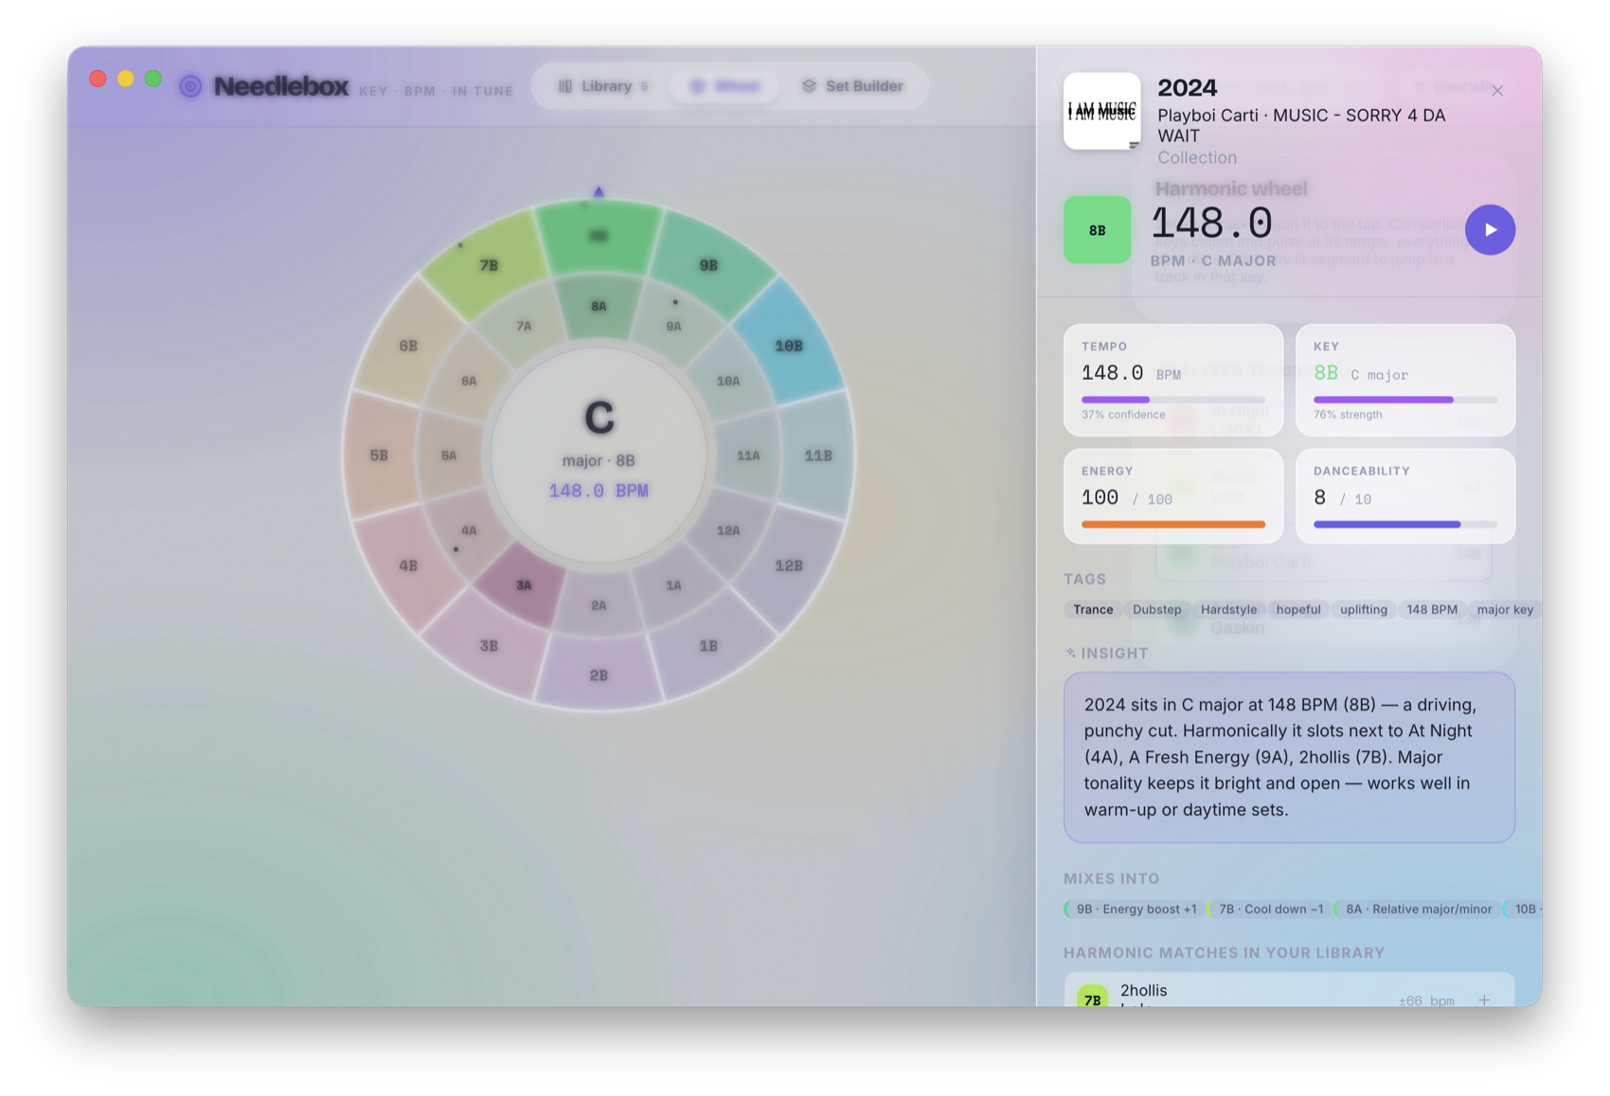Select the 11A inner wheel segment
Image resolution: width=1610 pixels, height=1096 pixels.
point(748,456)
